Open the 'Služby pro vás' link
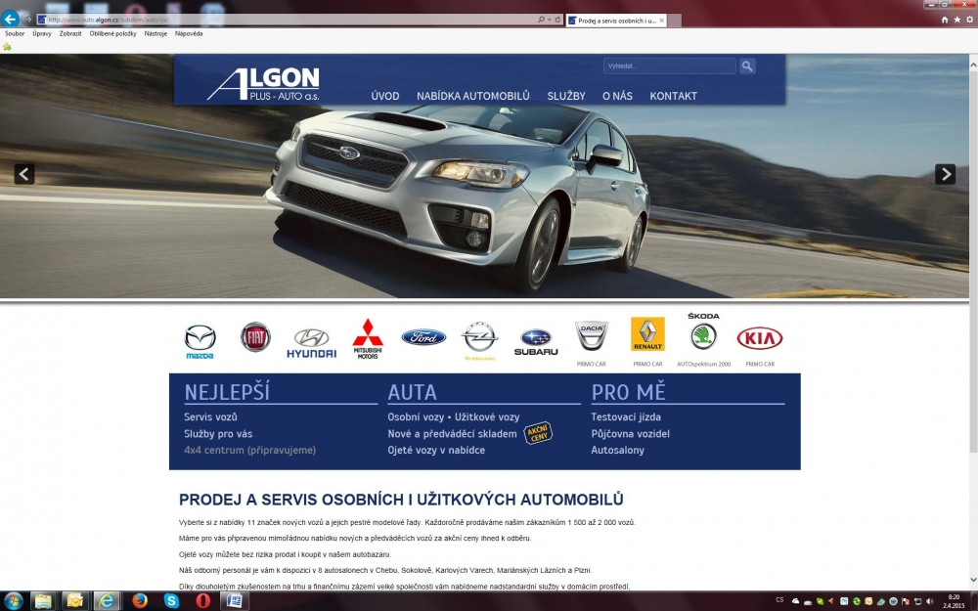 tap(218, 434)
